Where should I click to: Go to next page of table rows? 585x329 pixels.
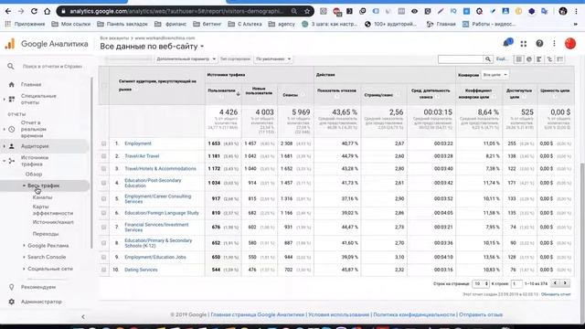pyautogui.click(x=565, y=283)
